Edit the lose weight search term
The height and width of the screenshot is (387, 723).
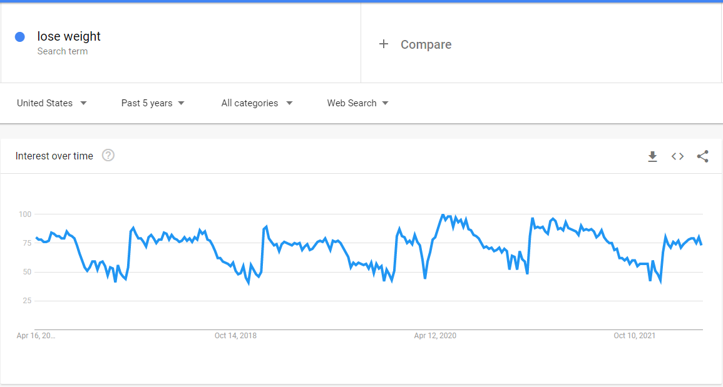click(69, 36)
